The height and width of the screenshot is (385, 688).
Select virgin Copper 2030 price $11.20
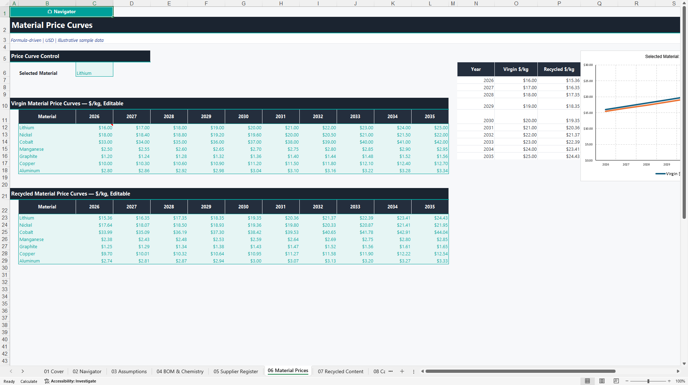click(x=244, y=163)
